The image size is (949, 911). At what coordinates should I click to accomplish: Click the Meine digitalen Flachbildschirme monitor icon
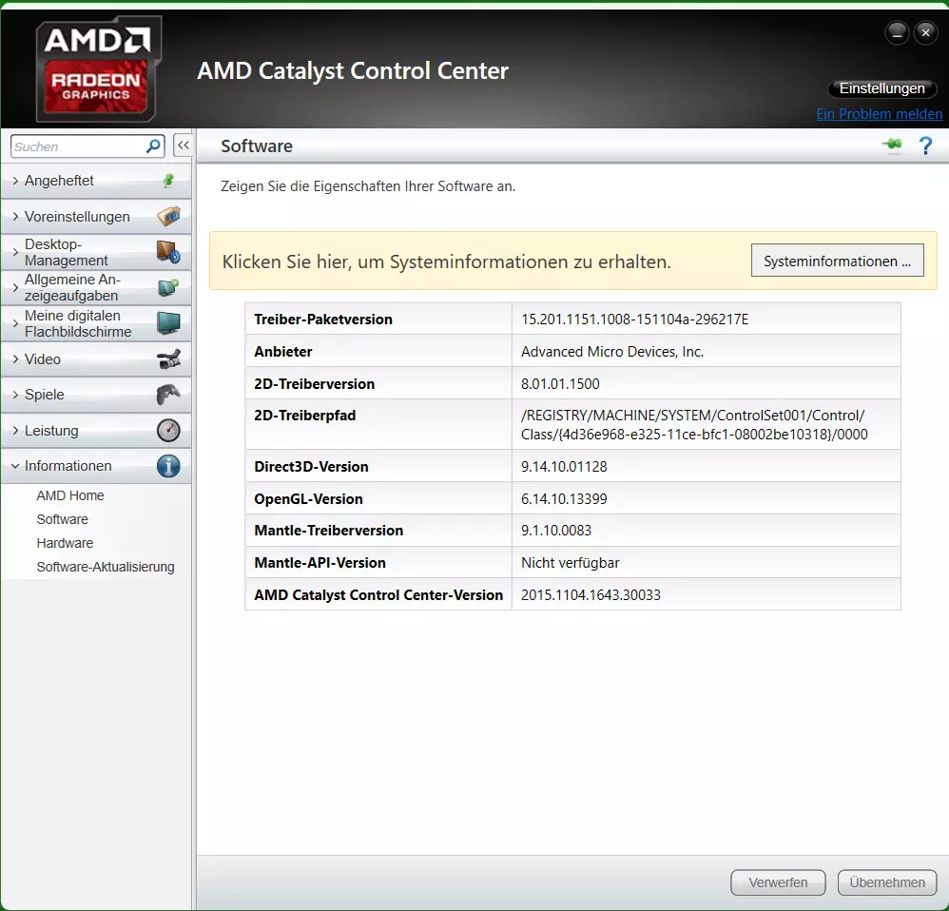168,322
